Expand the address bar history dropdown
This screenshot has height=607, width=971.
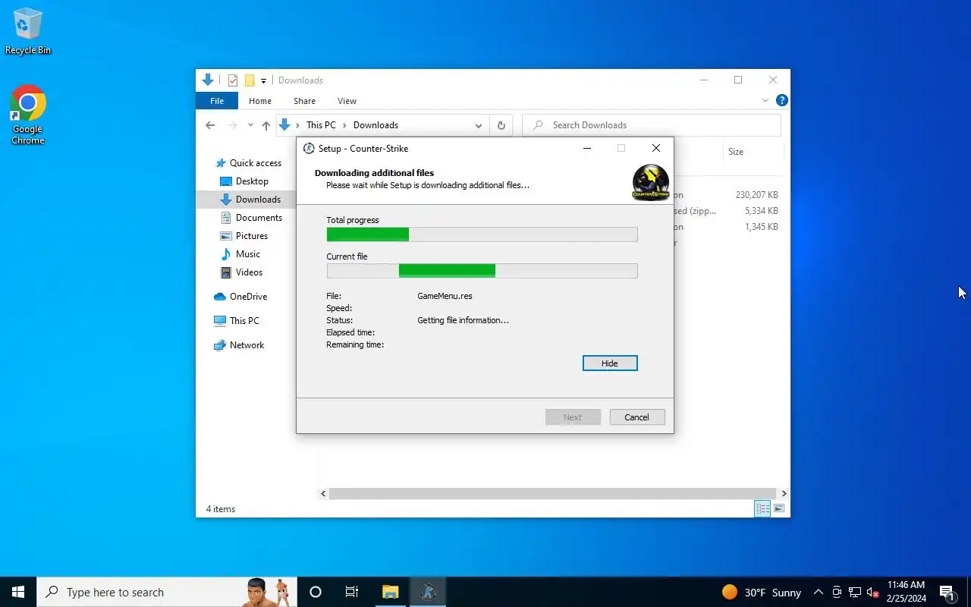pos(479,125)
